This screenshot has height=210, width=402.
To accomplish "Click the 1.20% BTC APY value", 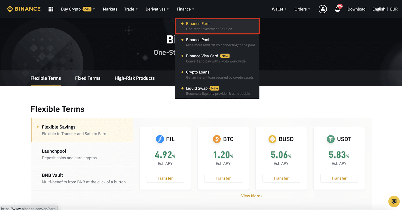I will [223, 155].
